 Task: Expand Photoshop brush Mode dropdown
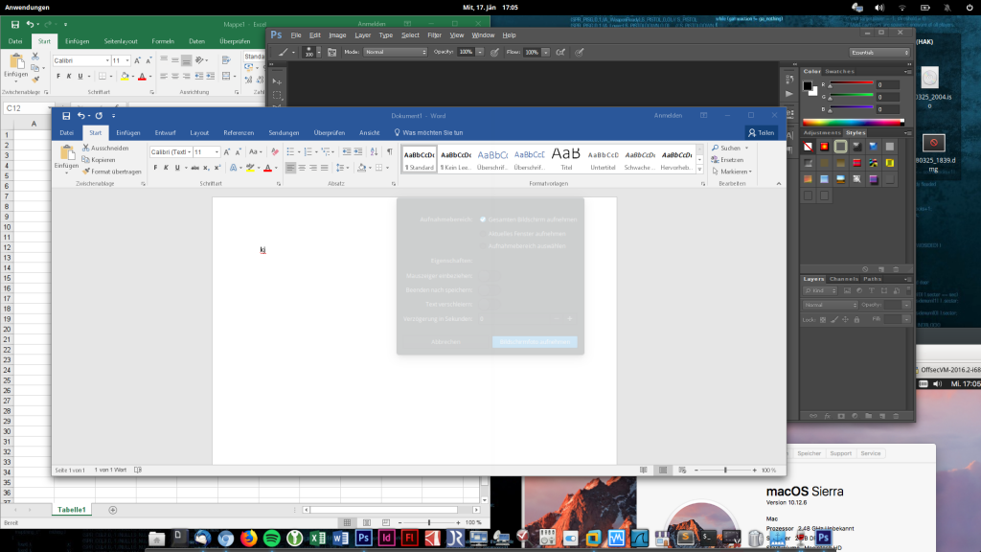395,52
